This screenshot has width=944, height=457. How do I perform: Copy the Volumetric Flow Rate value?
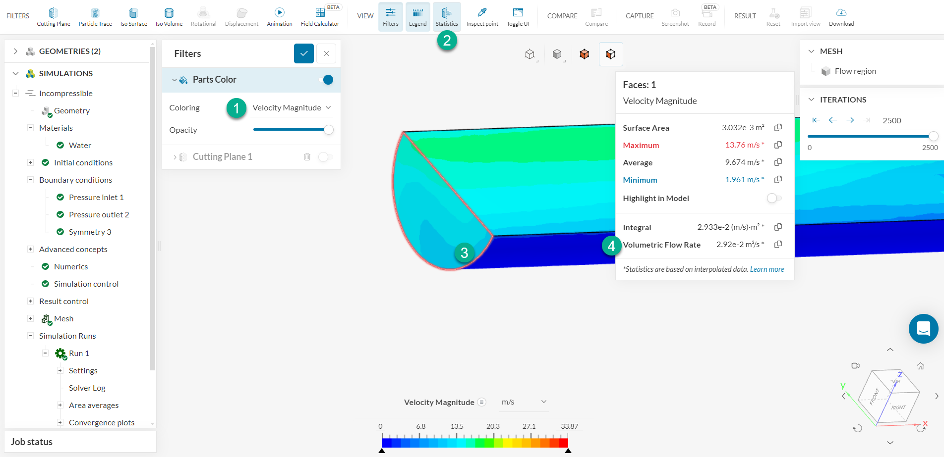pos(777,244)
